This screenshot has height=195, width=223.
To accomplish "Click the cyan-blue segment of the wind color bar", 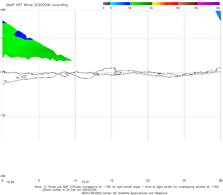I will pyautogui.click(x=120, y=4).
